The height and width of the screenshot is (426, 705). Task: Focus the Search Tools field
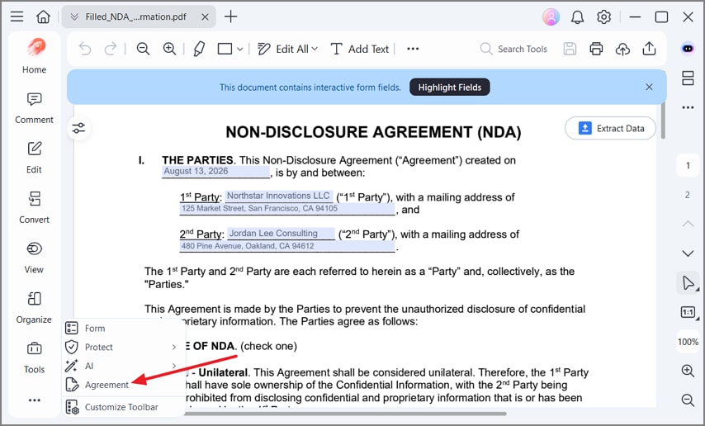513,49
